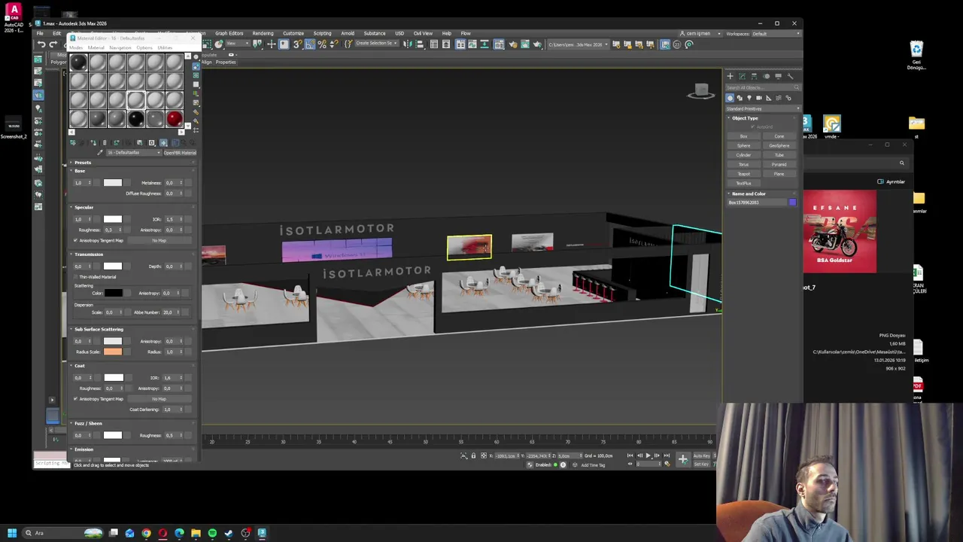The image size is (963, 542).
Task: Toggle the Set Key button
Action: point(701,464)
